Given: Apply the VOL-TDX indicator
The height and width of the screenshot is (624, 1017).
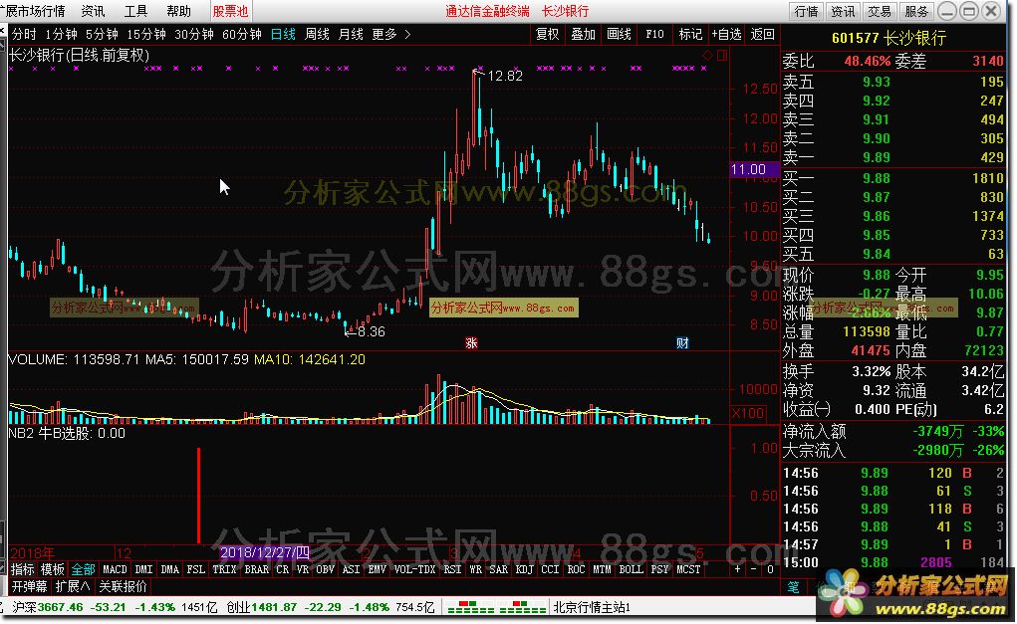Looking at the screenshot, I should tap(414, 569).
